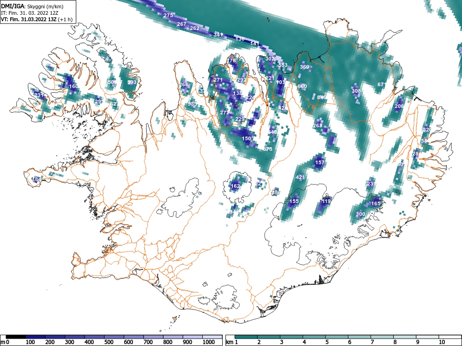
Task: Click the '200' tick label in the metres legend
Action: [x=50, y=342]
